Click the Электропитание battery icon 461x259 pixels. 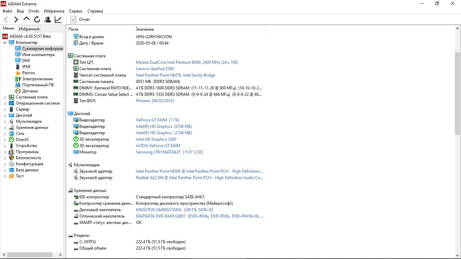tap(18, 79)
